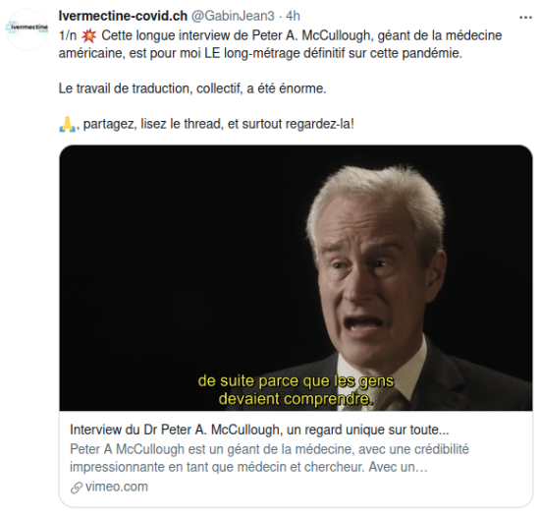
Task: Click the yellow subtitle 'de suite parce que les gens'
Action: tap(296, 381)
